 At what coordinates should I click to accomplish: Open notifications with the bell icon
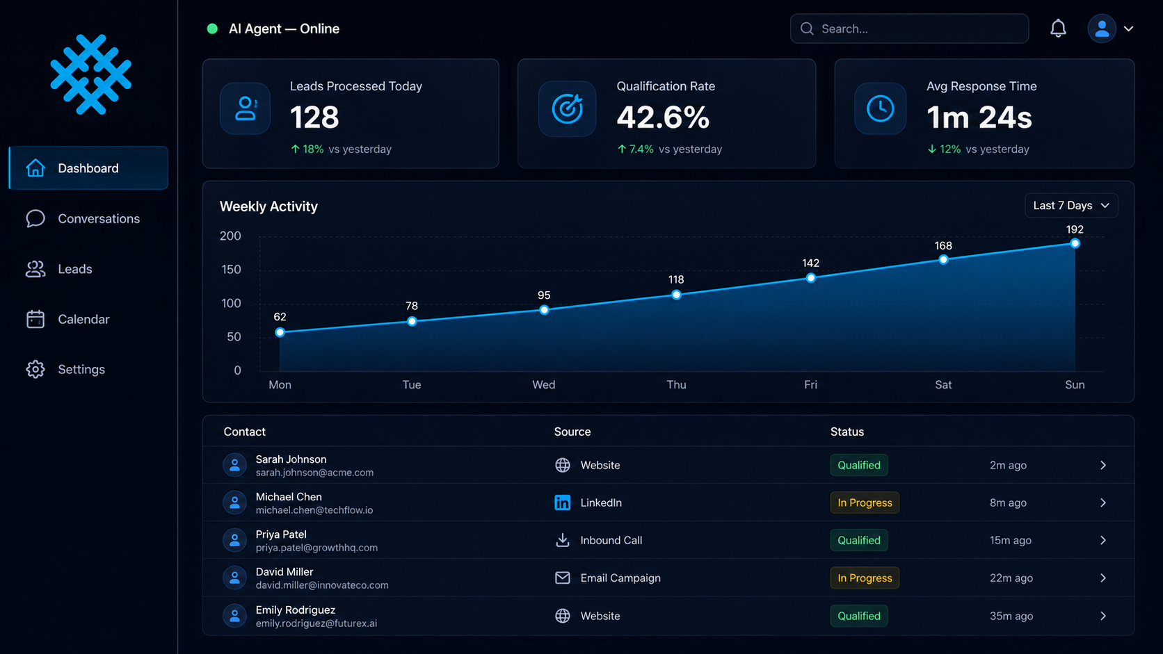[x=1058, y=28]
